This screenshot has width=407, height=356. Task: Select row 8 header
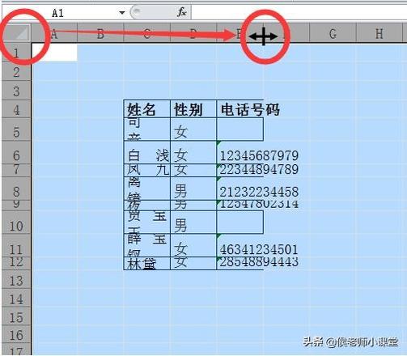click(x=16, y=189)
